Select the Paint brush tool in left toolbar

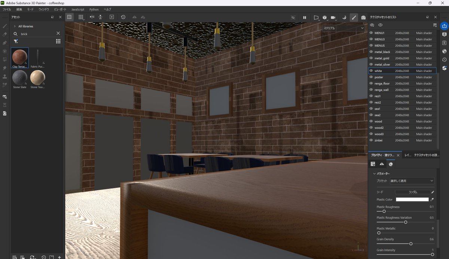coord(4,26)
